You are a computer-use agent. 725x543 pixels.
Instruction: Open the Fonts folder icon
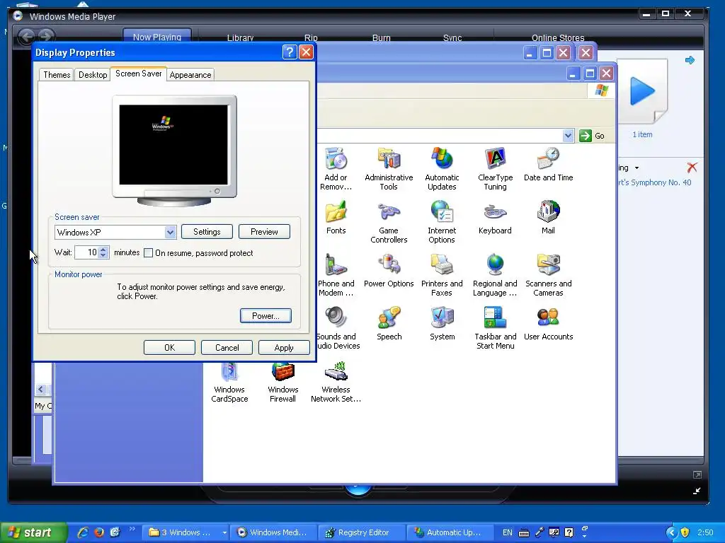(x=336, y=218)
